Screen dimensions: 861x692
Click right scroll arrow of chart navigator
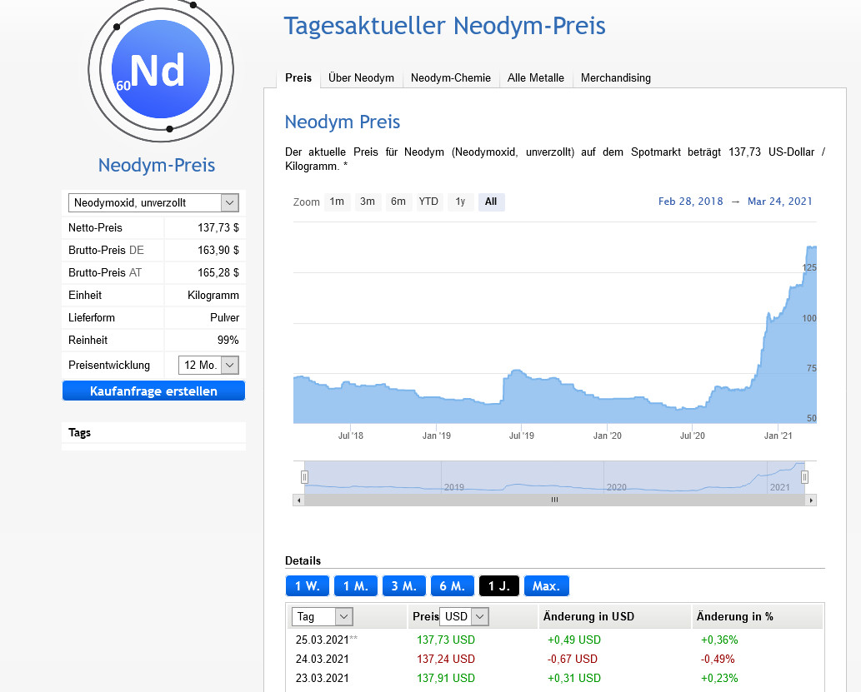[812, 500]
